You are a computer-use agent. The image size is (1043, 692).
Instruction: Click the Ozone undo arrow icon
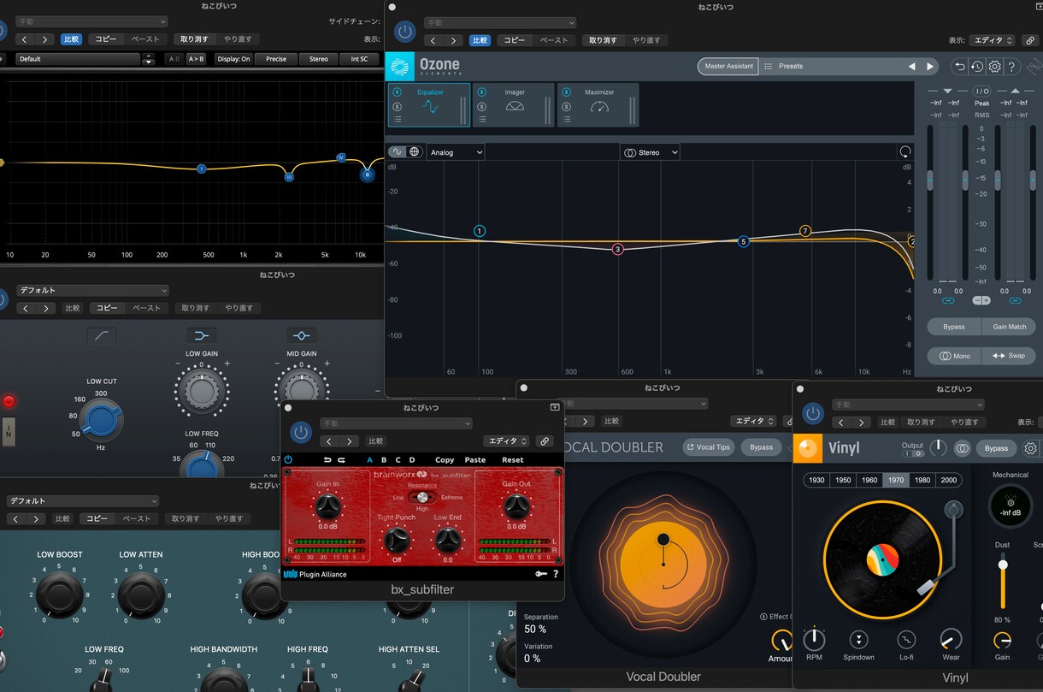click(959, 66)
